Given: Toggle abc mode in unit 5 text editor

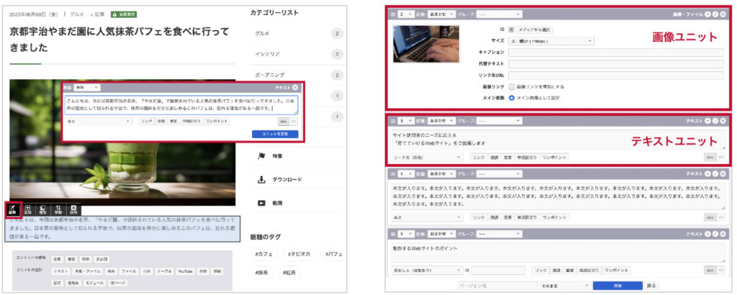Looking at the screenshot, I should click(709, 270).
